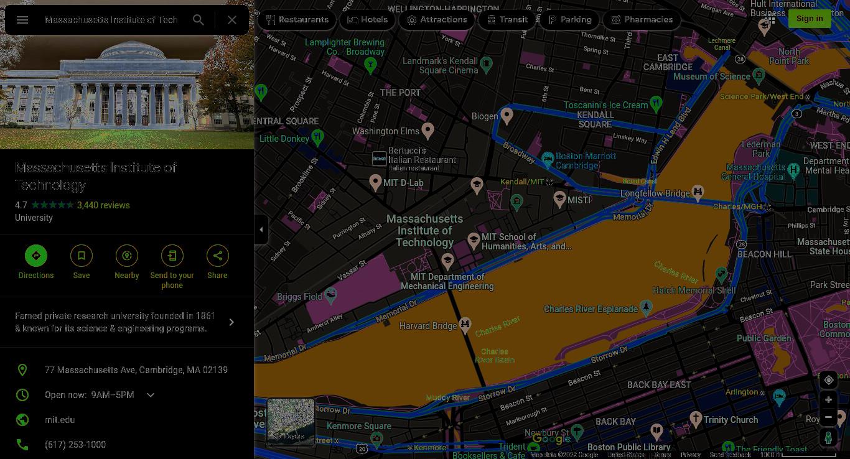850x459 pixels.
Task: Share this place
Action: pyautogui.click(x=217, y=262)
